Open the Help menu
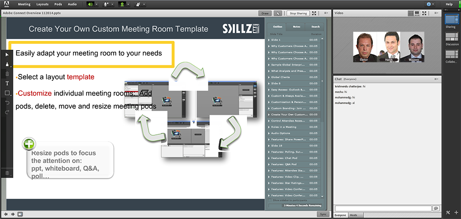The image size is (461, 219). tap(449, 4)
